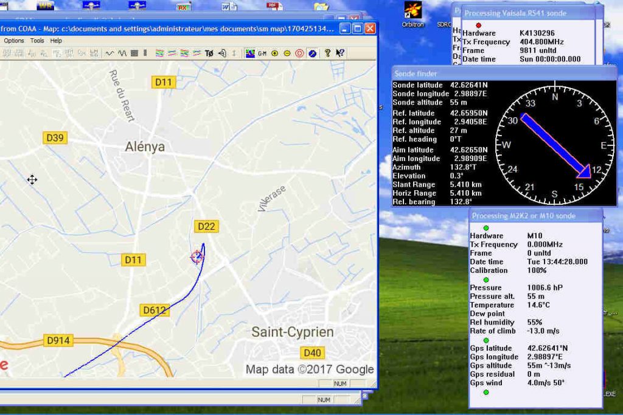The height and width of the screenshot is (415, 623).
Task: Select the wide horizontal lines toolbar icon
Action: point(134,53)
